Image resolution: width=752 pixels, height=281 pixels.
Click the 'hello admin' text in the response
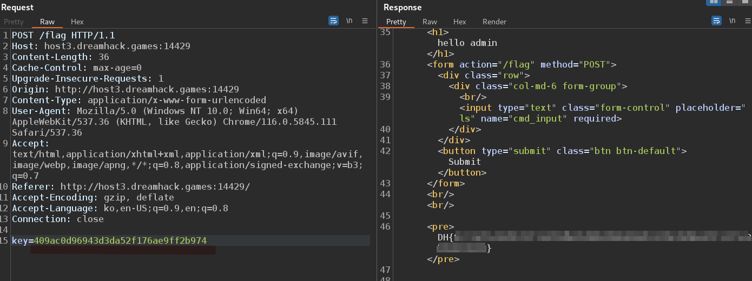click(467, 43)
